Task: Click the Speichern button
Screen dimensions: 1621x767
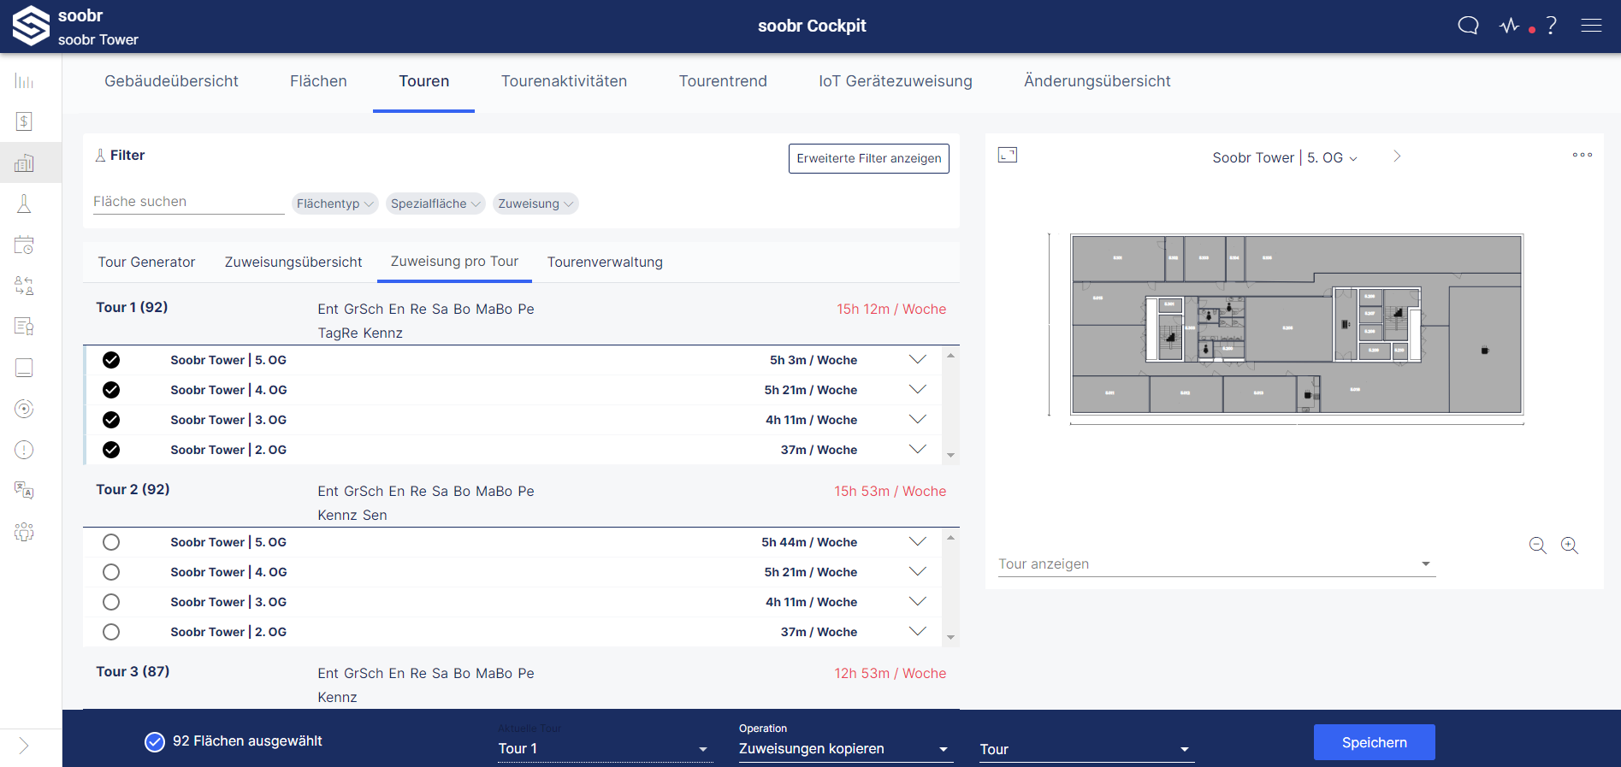Action: pos(1375,742)
